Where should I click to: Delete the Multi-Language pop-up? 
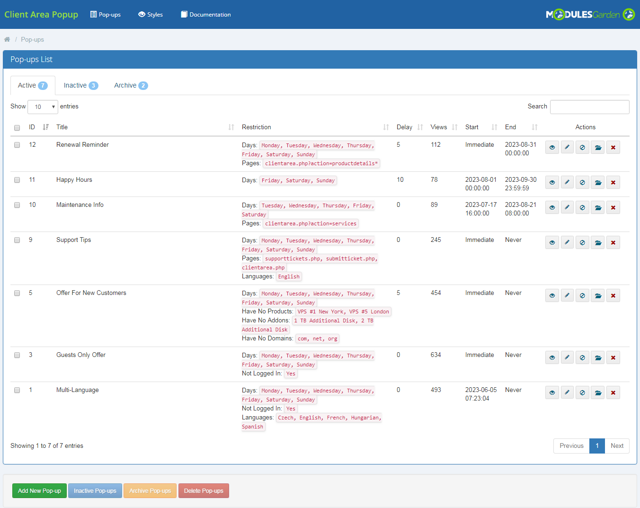pyautogui.click(x=613, y=392)
